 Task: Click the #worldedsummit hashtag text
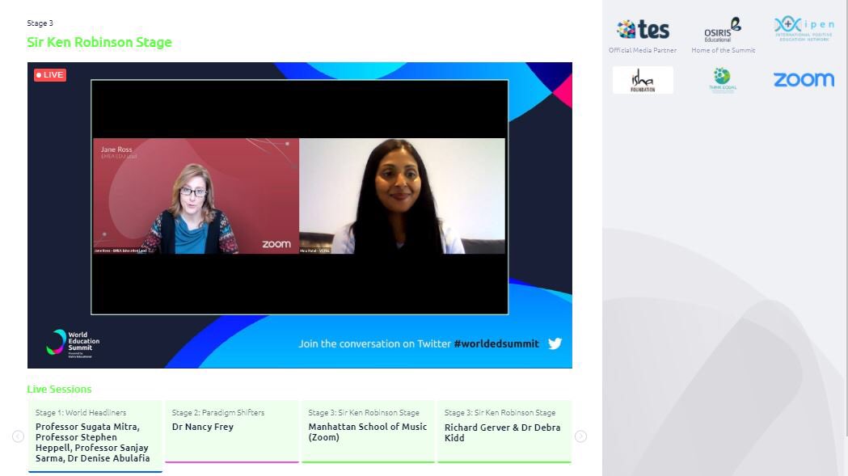point(496,343)
